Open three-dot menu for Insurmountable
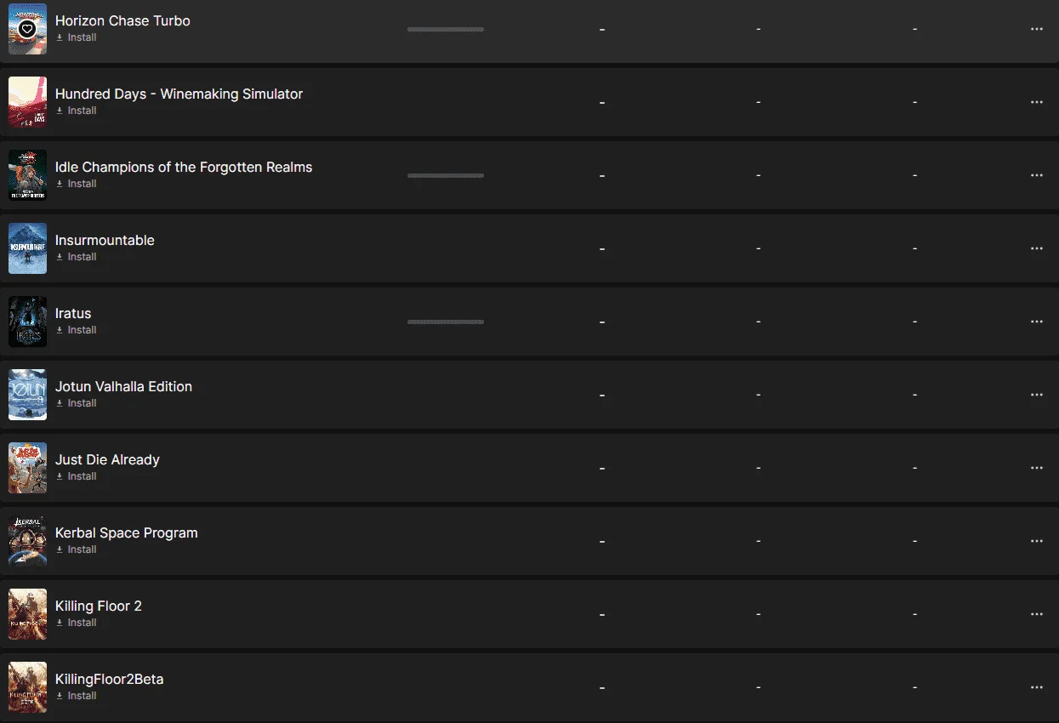 pos(1036,248)
